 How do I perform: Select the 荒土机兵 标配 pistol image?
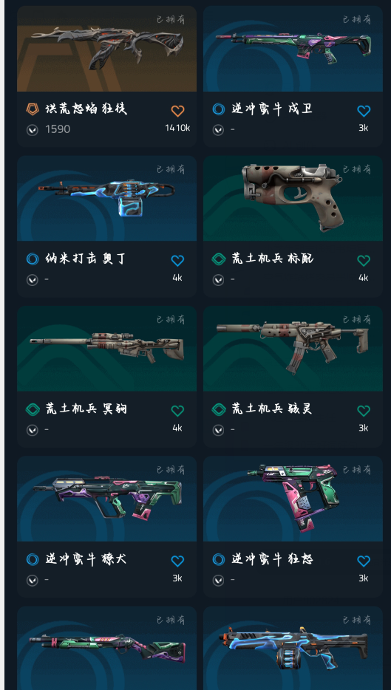pyautogui.click(x=293, y=198)
